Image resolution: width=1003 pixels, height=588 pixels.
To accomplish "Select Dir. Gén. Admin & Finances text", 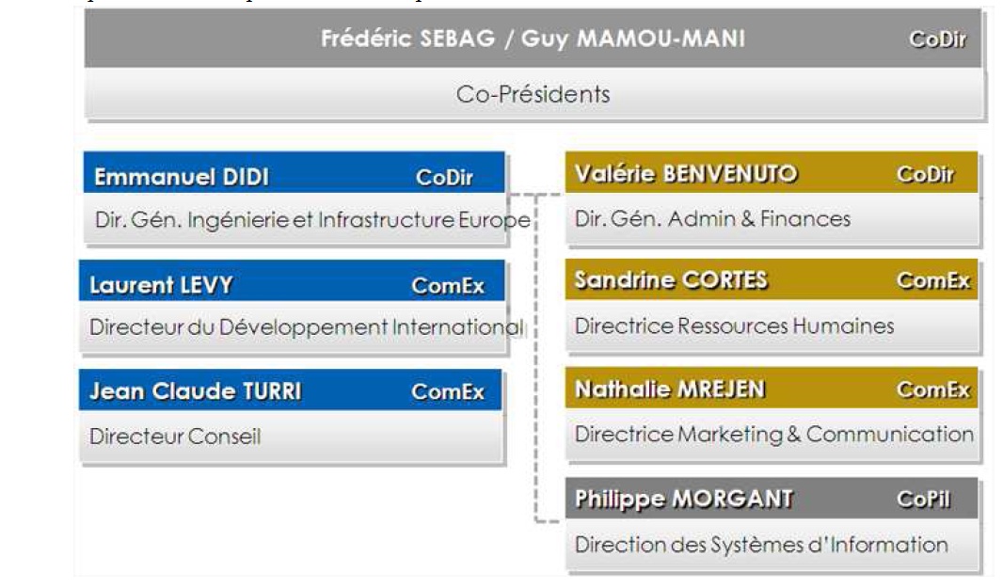I will point(712,219).
